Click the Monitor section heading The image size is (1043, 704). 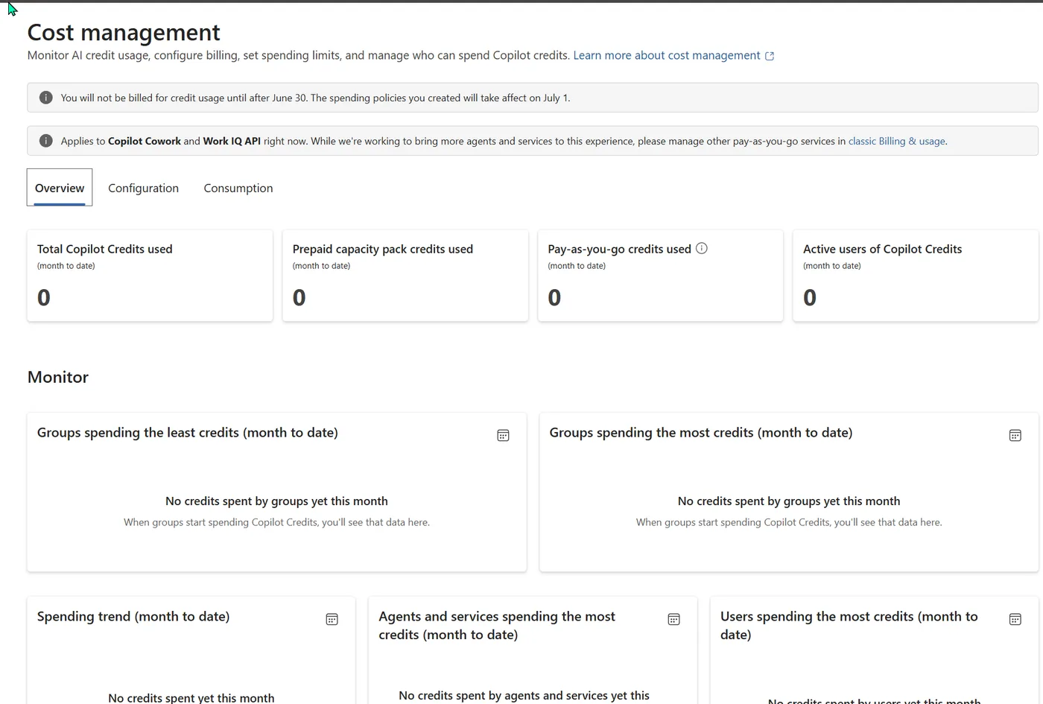58,377
